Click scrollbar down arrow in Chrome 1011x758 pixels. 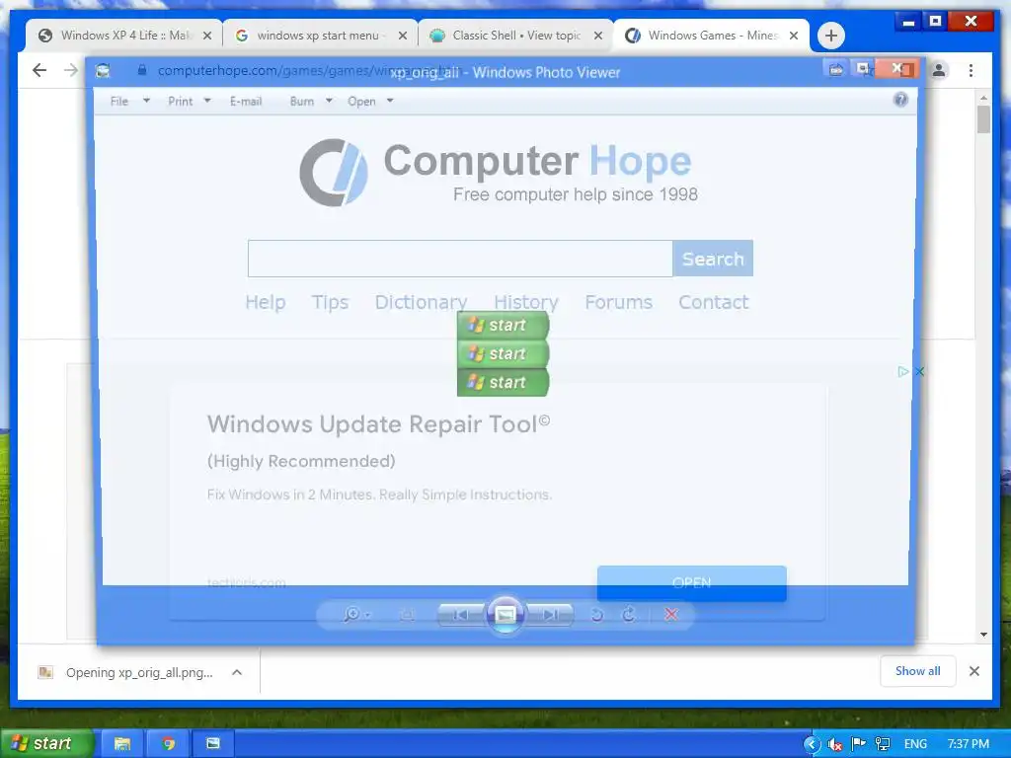pyautogui.click(x=983, y=635)
